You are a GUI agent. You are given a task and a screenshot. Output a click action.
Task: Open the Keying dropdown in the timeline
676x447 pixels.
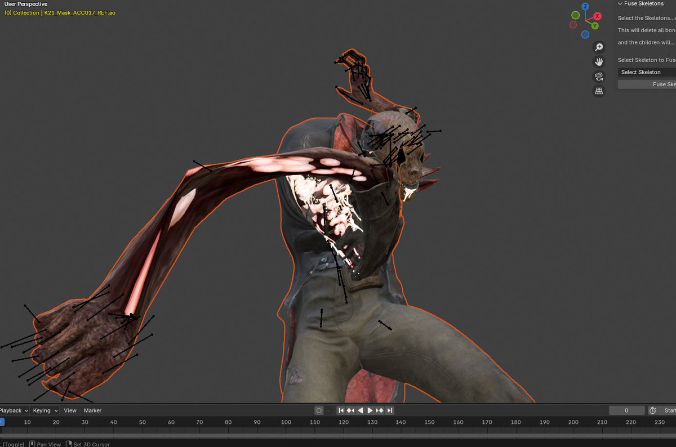coord(45,411)
